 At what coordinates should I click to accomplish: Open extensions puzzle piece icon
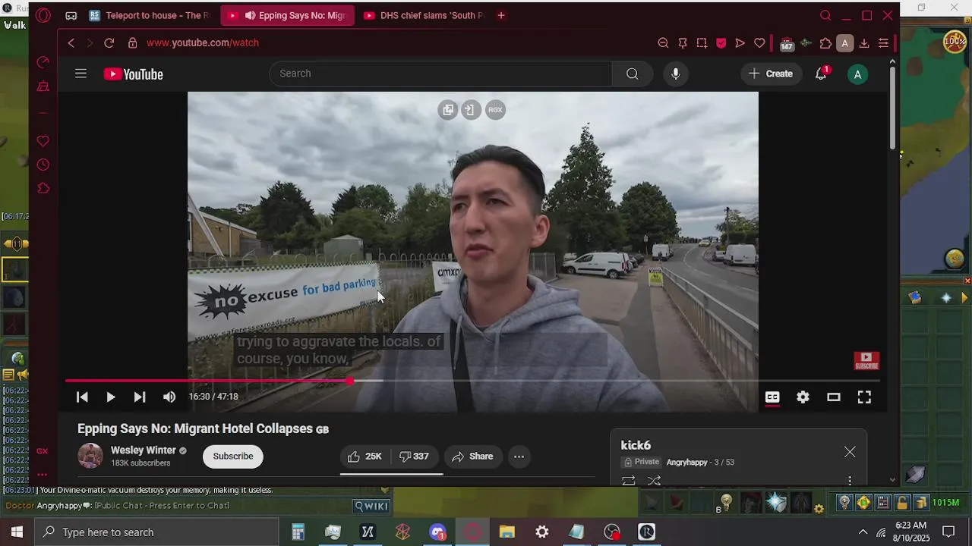(825, 43)
